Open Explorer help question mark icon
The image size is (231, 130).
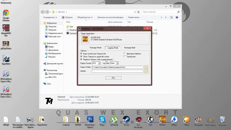click(177, 17)
